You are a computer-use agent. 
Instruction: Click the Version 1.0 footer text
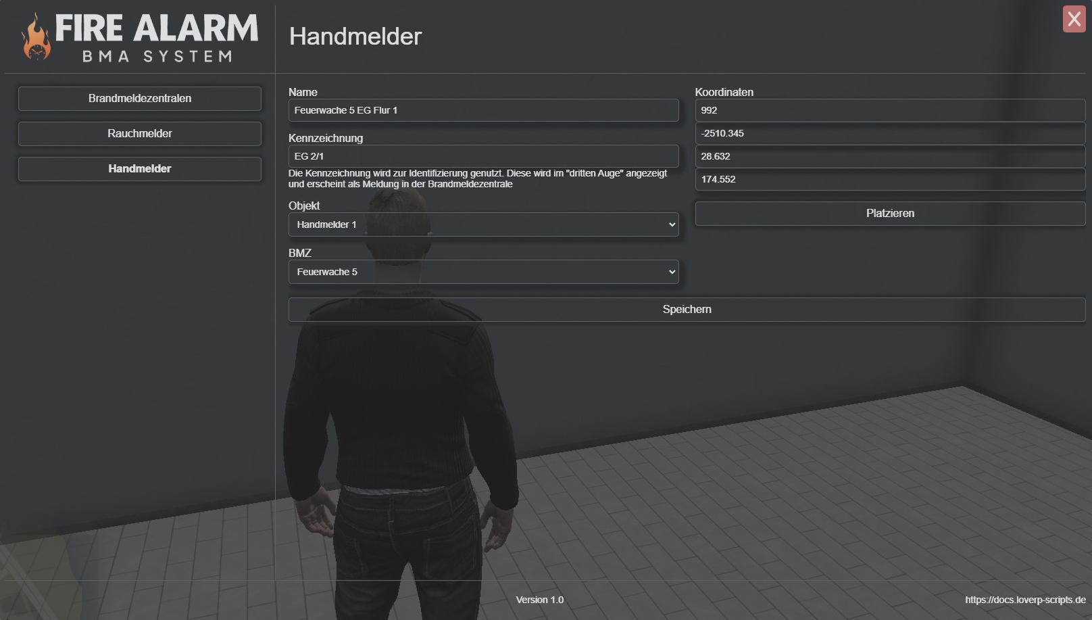pos(539,600)
